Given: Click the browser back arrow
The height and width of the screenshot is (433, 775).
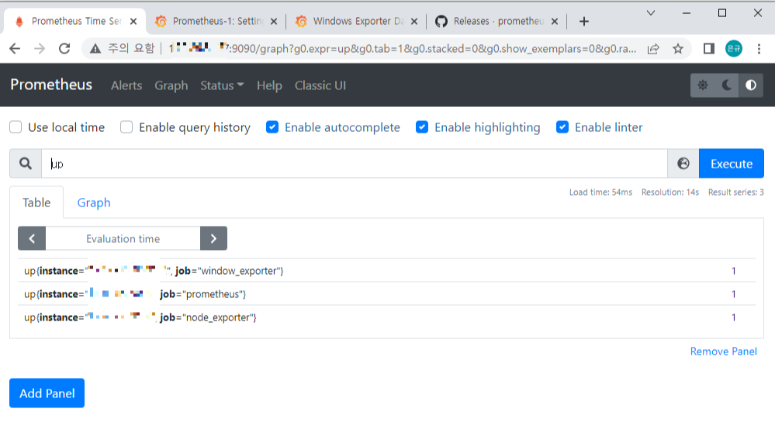Looking at the screenshot, I should tap(15, 48).
